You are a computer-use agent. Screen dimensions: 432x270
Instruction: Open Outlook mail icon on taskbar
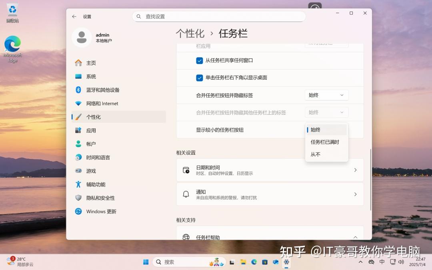pos(276,262)
